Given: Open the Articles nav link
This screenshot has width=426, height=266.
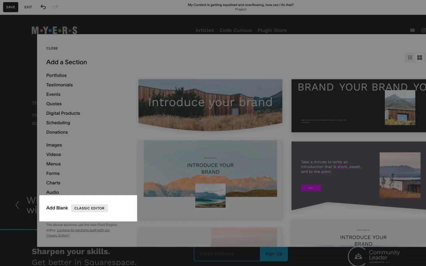Looking at the screenshot, I should point(204,30).
